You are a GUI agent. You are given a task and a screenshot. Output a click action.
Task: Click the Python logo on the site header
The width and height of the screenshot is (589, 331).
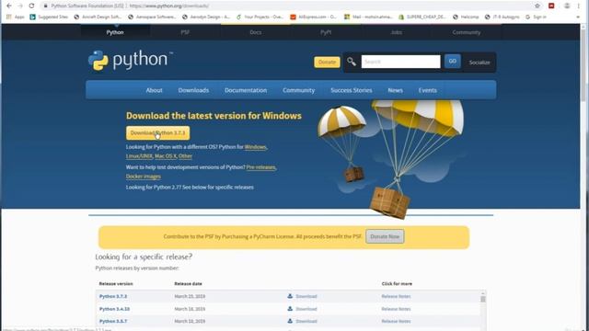click(130, 60)
